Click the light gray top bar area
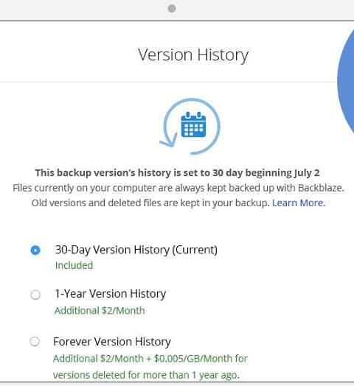354x386 pixels. pos(177,10)
